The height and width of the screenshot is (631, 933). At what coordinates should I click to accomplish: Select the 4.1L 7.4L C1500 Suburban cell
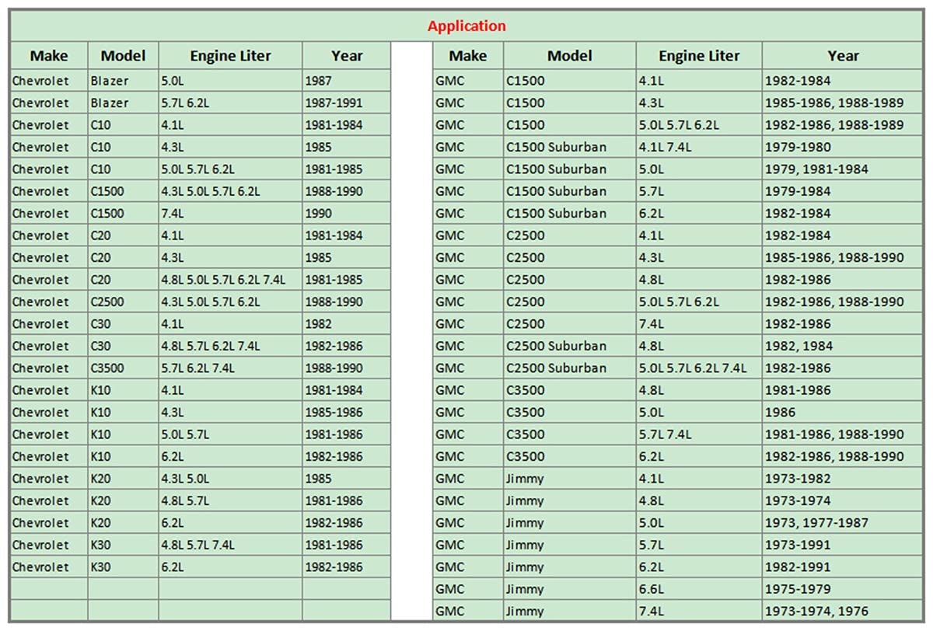(698, 147)
